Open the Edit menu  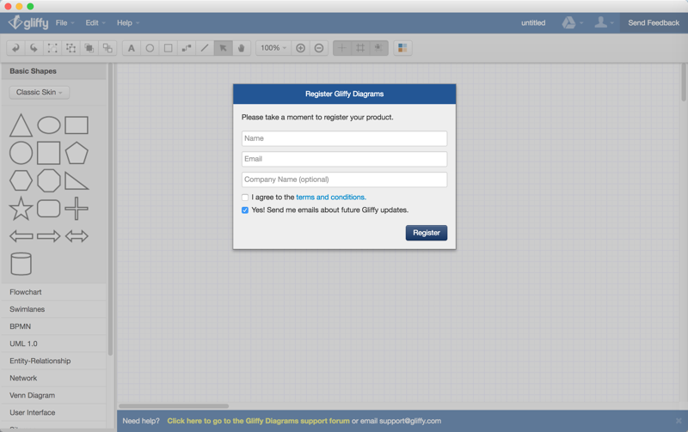point(95,23)
